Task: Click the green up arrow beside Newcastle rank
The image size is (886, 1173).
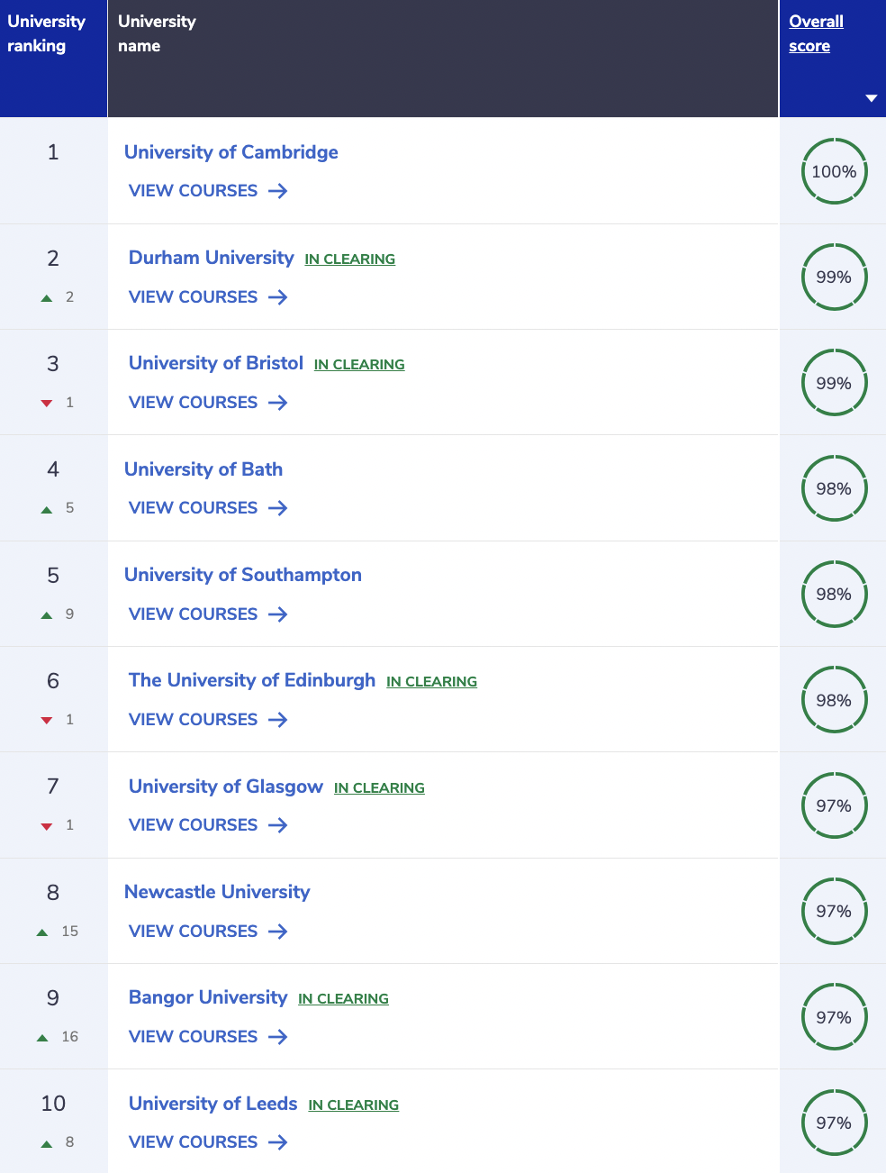Action: click(x=42, y=932)
